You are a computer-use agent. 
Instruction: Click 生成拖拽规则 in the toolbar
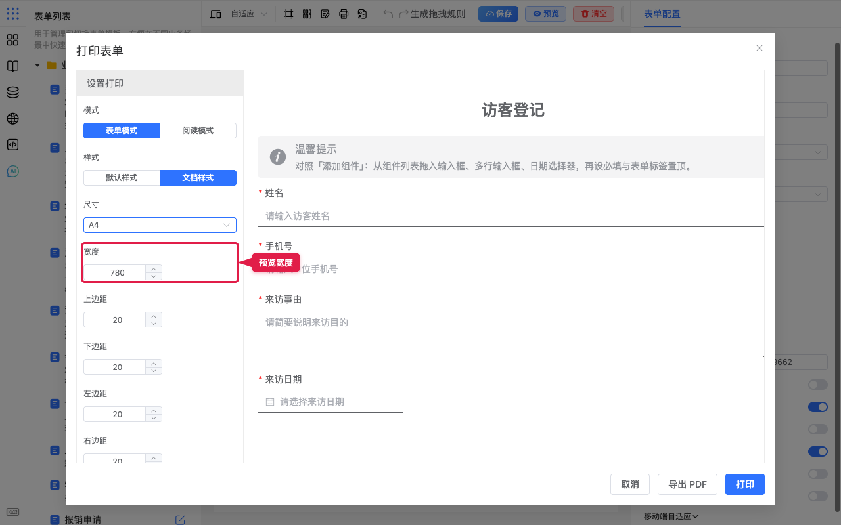click(438, 14)
